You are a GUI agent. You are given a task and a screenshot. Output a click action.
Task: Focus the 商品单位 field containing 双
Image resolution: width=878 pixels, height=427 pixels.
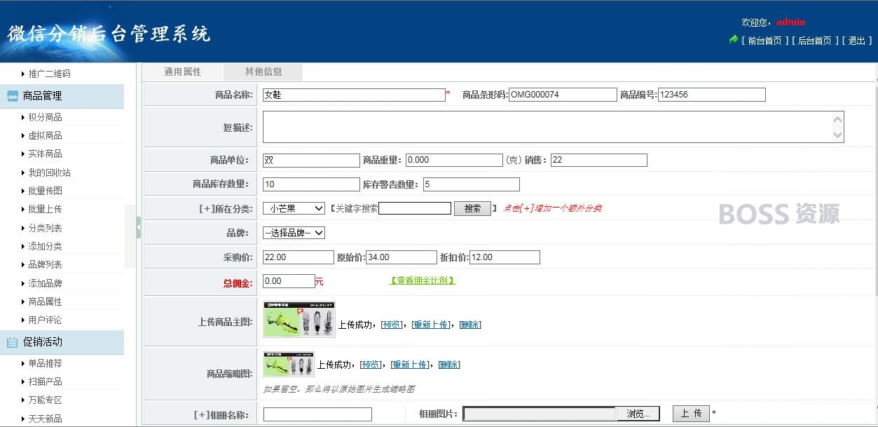click(x=311, y=160)
